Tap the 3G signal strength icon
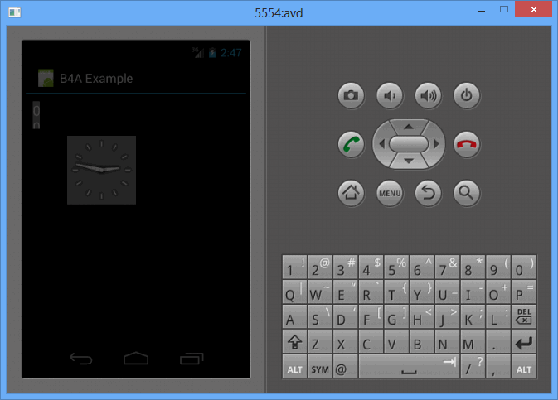Screen dimensions: 558x400 tap(198, 52)
